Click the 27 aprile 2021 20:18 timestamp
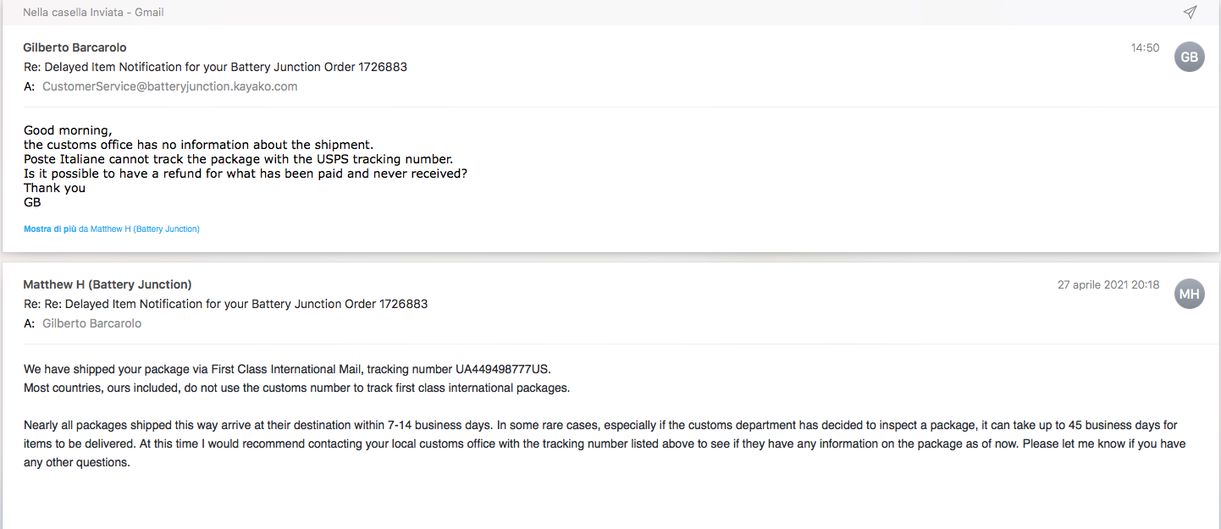The height and width of the screenshot is (529, 1221). (x=1108, y=285)
